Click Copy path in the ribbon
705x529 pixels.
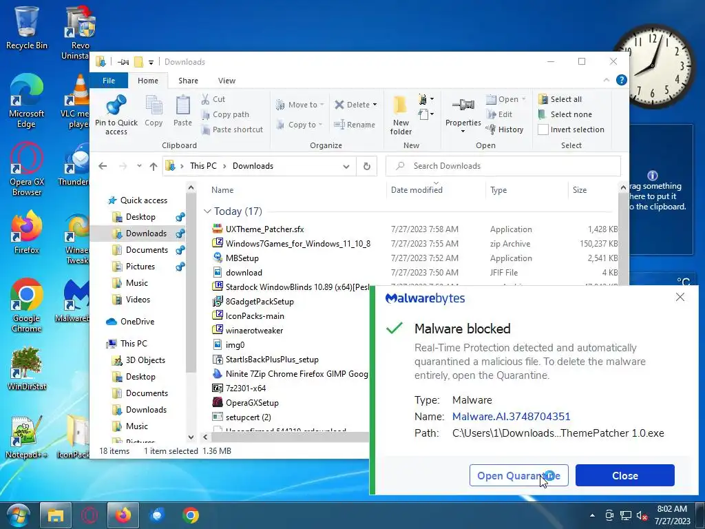225,114
